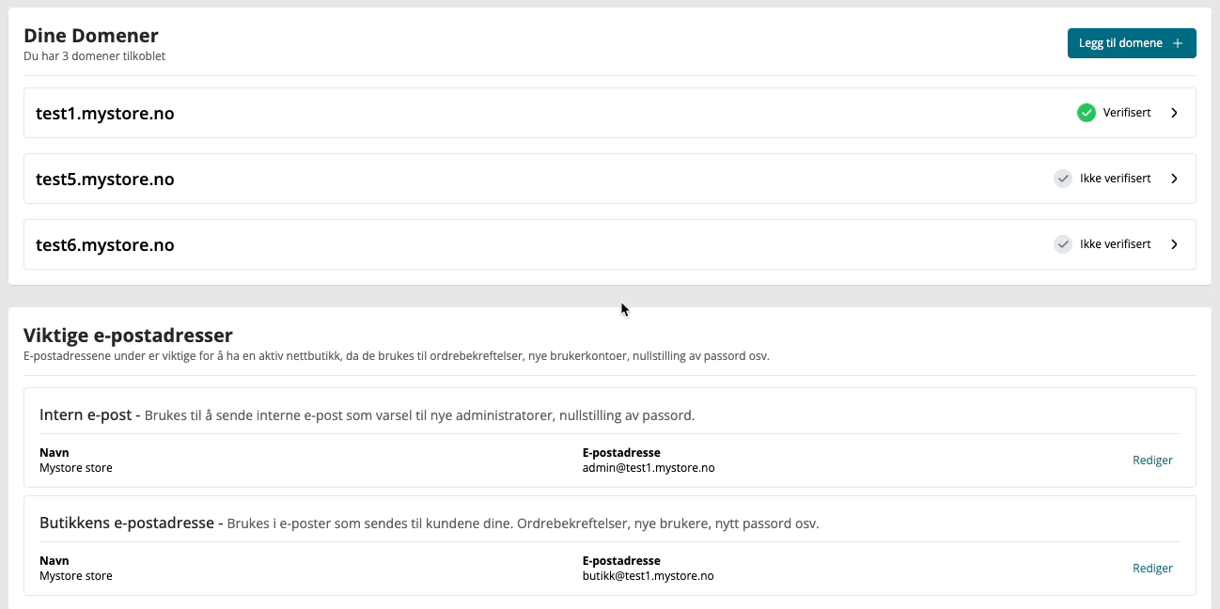Click the Dine Domener heading
Image resolution: width=1220 pixels, height=609 pixels.
[x=91, y=36]
